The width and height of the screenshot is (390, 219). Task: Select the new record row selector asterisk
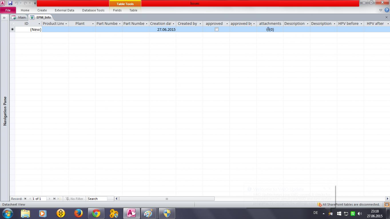coord(12,29)
